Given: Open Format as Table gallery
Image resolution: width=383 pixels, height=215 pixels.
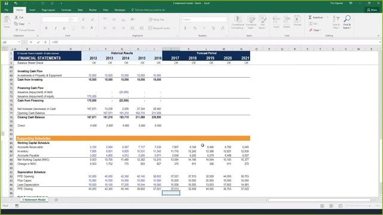Looking at the screenshot, I should coord(251,23).
